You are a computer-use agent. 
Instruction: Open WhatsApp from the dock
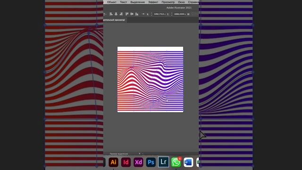pyautogui.click(x=176, y=162)
